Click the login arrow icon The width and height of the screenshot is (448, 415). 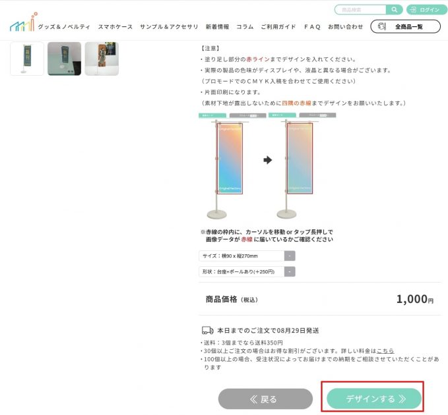click(413, 10)
